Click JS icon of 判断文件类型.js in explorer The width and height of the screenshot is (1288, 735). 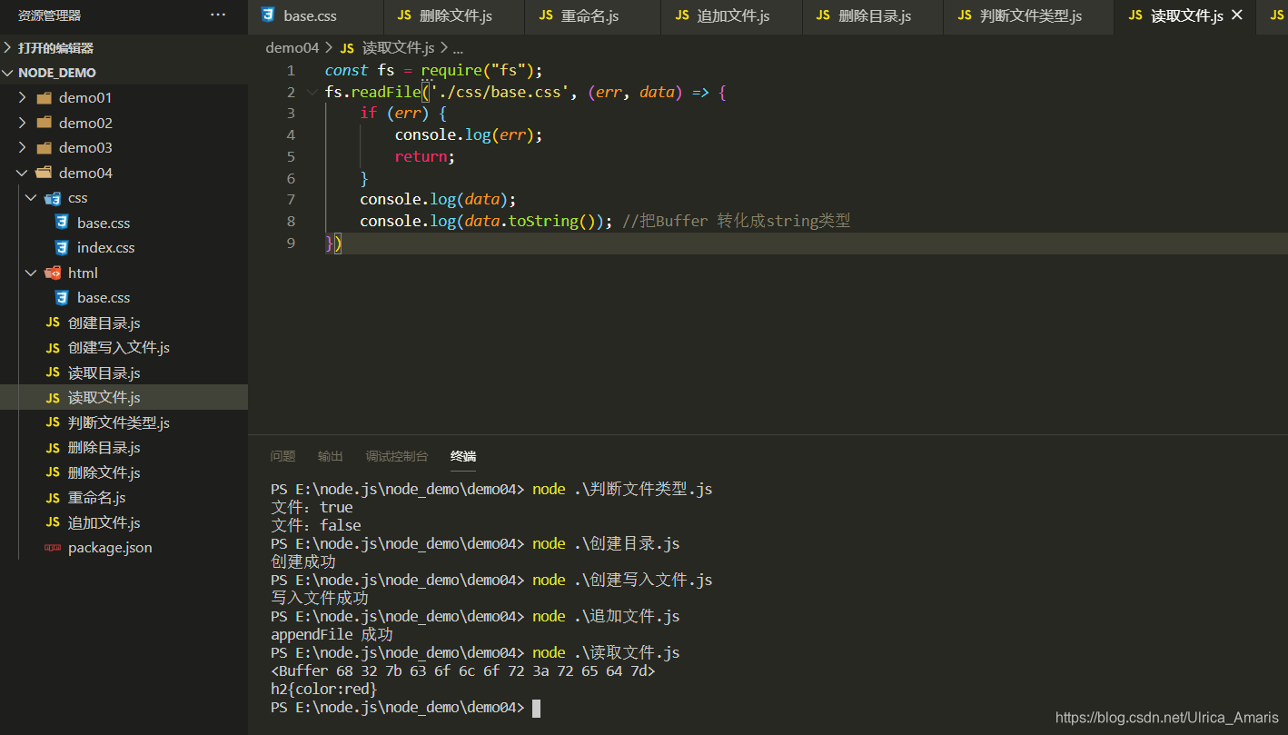tap(53, 422)
